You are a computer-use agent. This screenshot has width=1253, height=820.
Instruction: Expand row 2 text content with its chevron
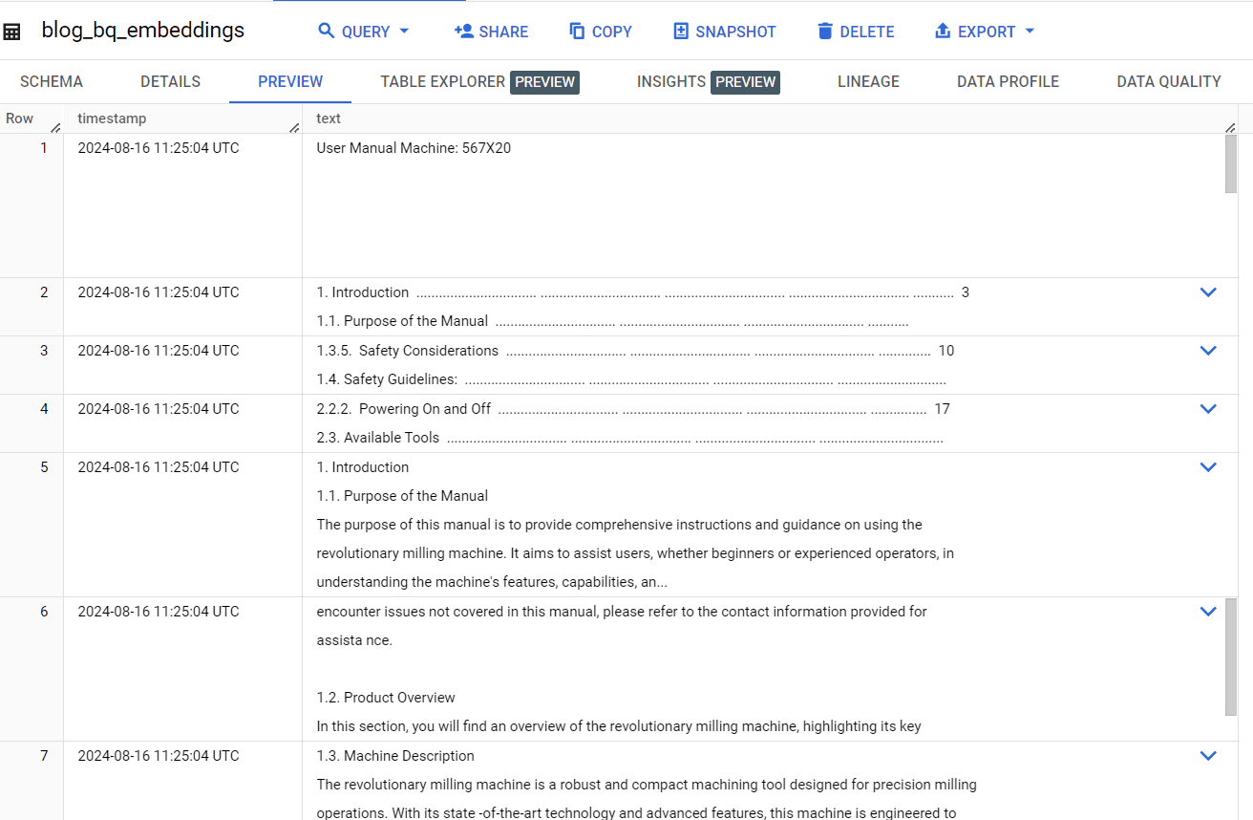[x=1208, y=291]
